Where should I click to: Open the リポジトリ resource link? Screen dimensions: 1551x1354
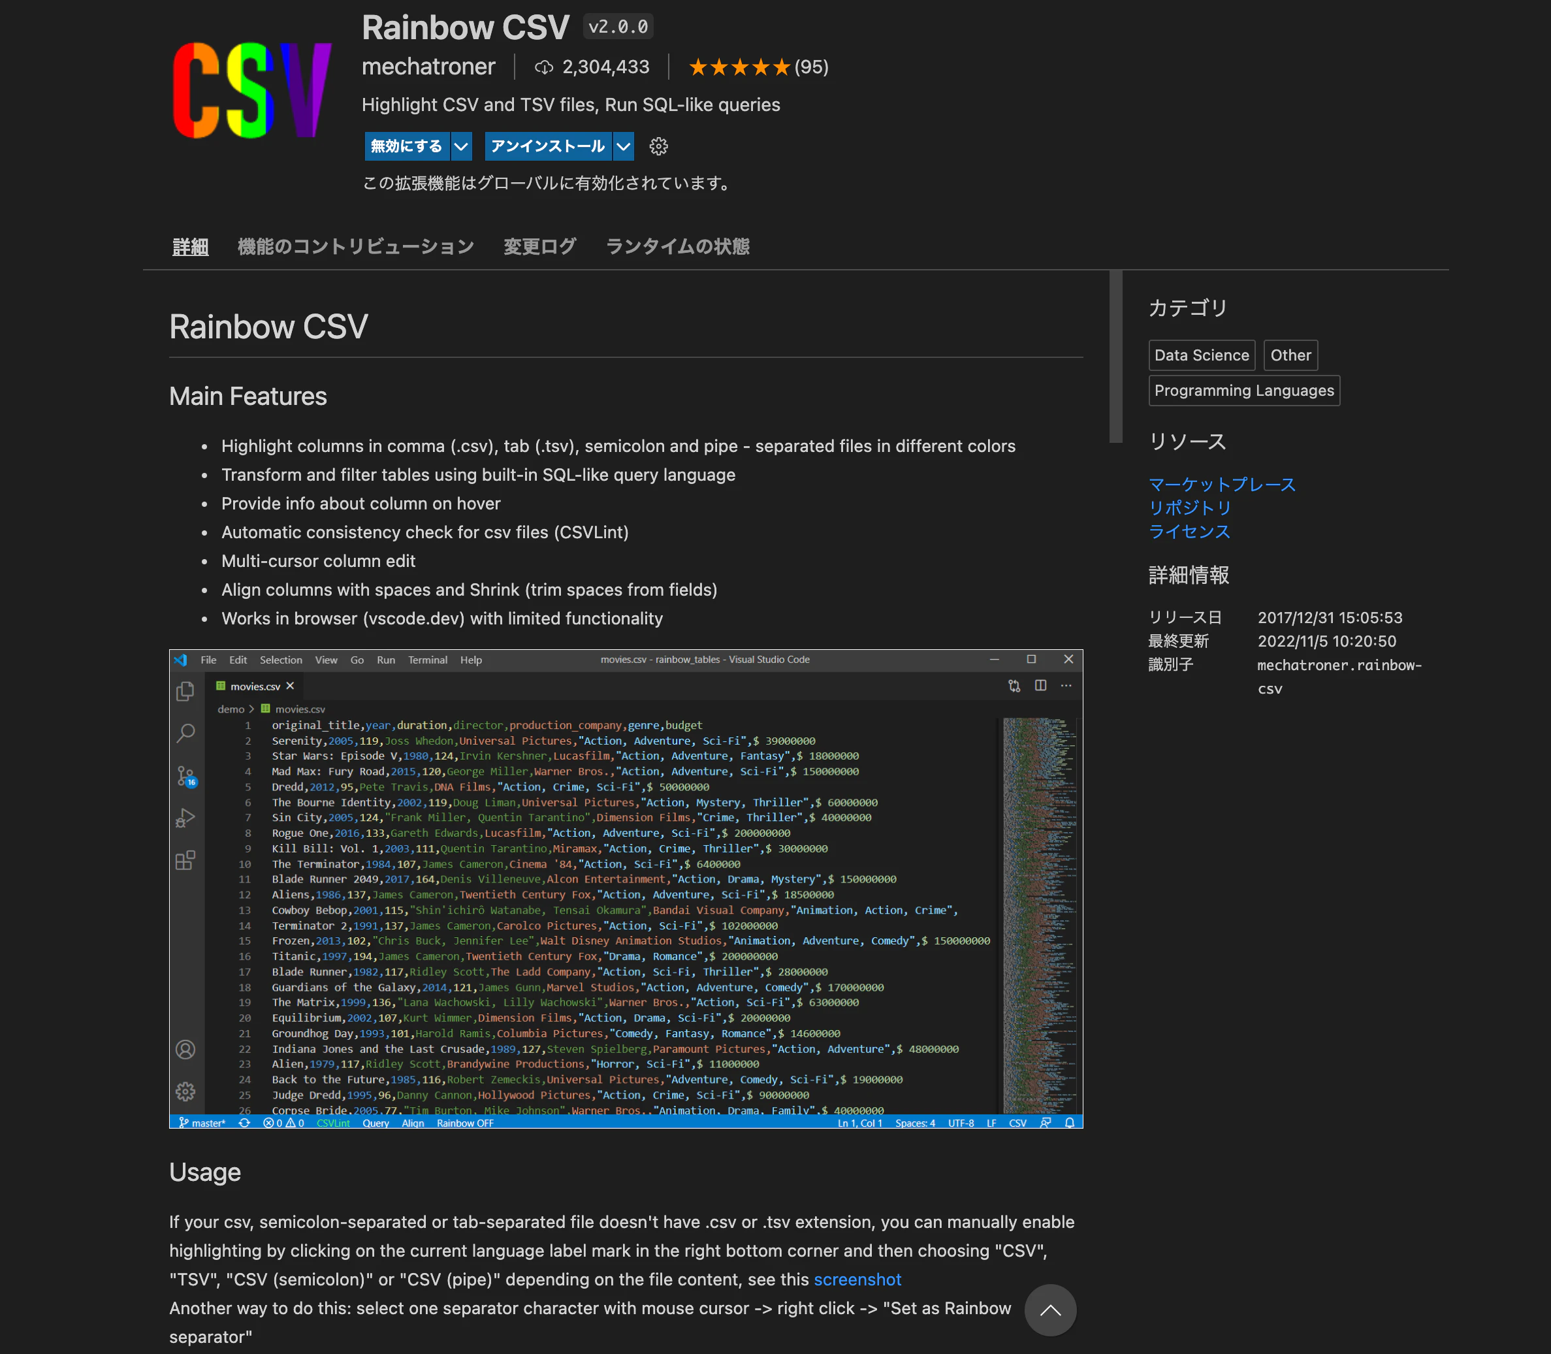tap(1190, 508)
